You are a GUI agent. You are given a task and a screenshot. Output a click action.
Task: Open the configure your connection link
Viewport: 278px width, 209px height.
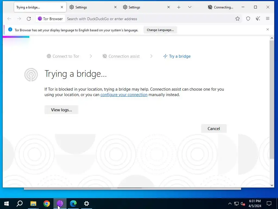click(124, 95)
